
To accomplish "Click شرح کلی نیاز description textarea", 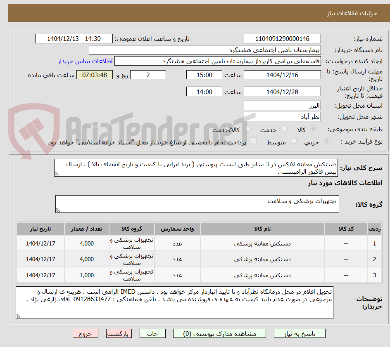I will pos(196,168).
